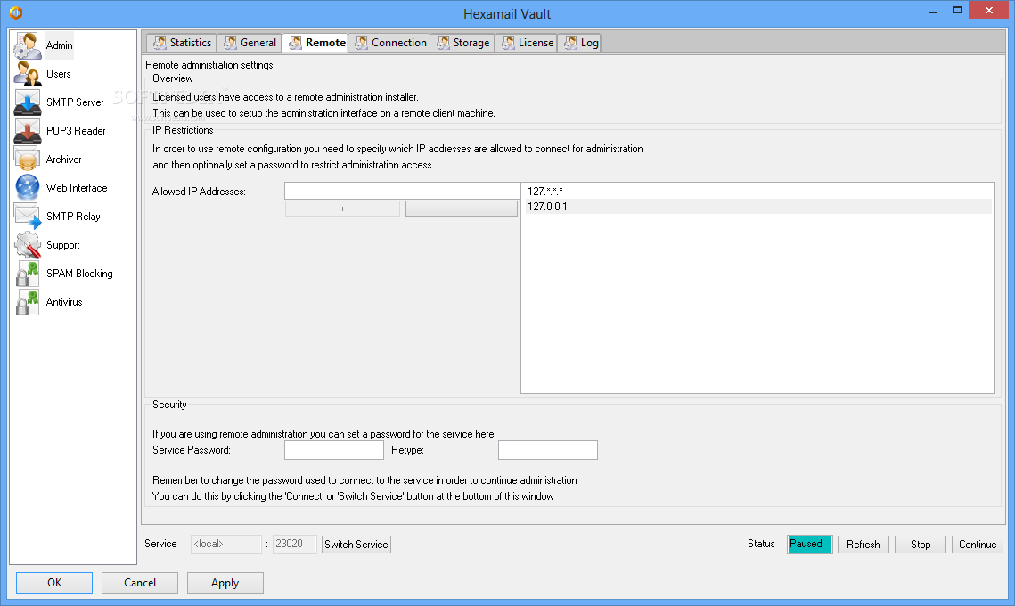Click the Storage tab icon

tap(444, 43)
